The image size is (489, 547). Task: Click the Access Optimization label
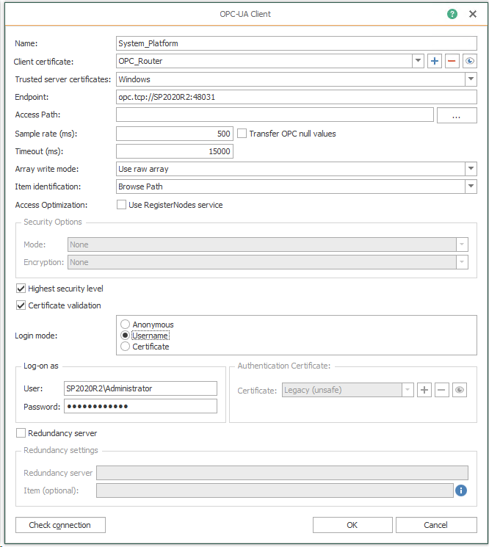coord(51,205)
